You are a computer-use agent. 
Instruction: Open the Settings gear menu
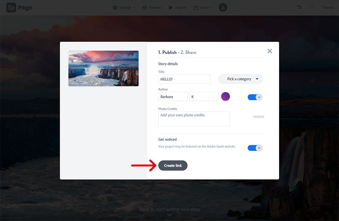(x=115, y=7)
